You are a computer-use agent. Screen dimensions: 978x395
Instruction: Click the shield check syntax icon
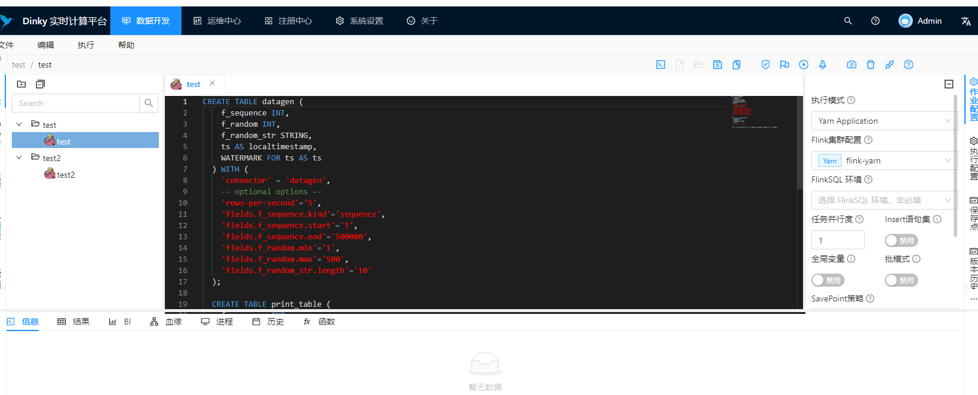click(766, 65)
